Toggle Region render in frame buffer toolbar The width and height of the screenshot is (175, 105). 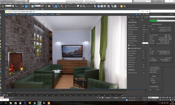[52, 14]
